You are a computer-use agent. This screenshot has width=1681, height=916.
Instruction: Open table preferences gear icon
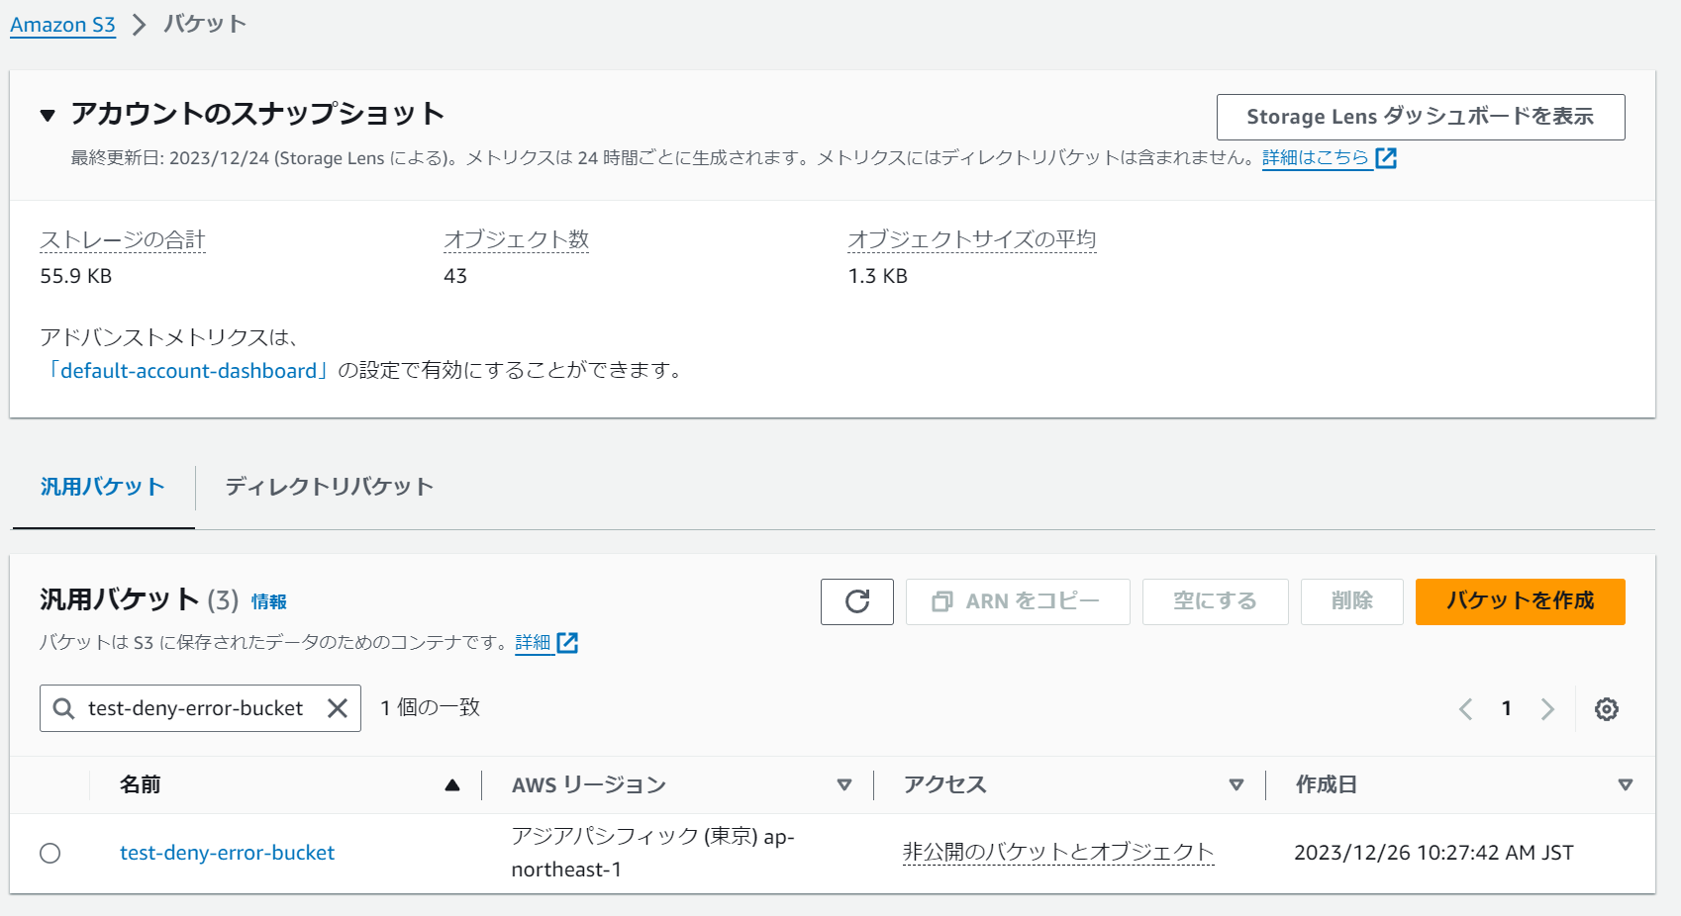point(1606,709)
